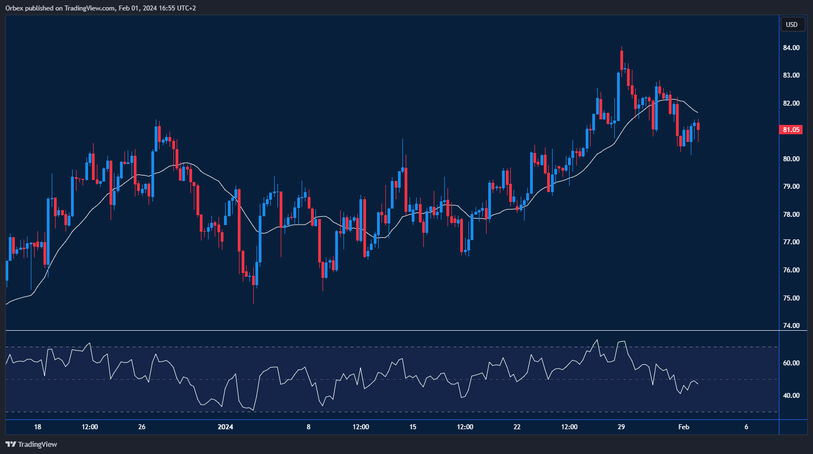Screen dimensions: 813x454
Task: Click the 2024 label on time axis
Action: click(225, 427)
